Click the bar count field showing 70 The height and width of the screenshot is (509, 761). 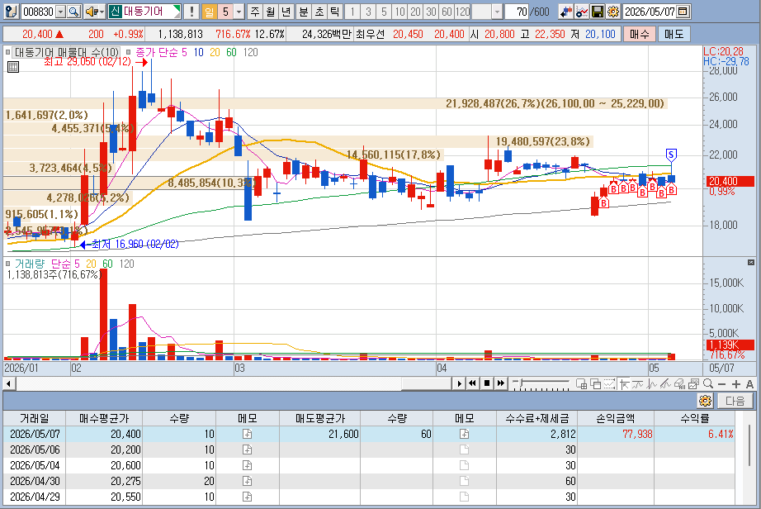tap(517, 12)
